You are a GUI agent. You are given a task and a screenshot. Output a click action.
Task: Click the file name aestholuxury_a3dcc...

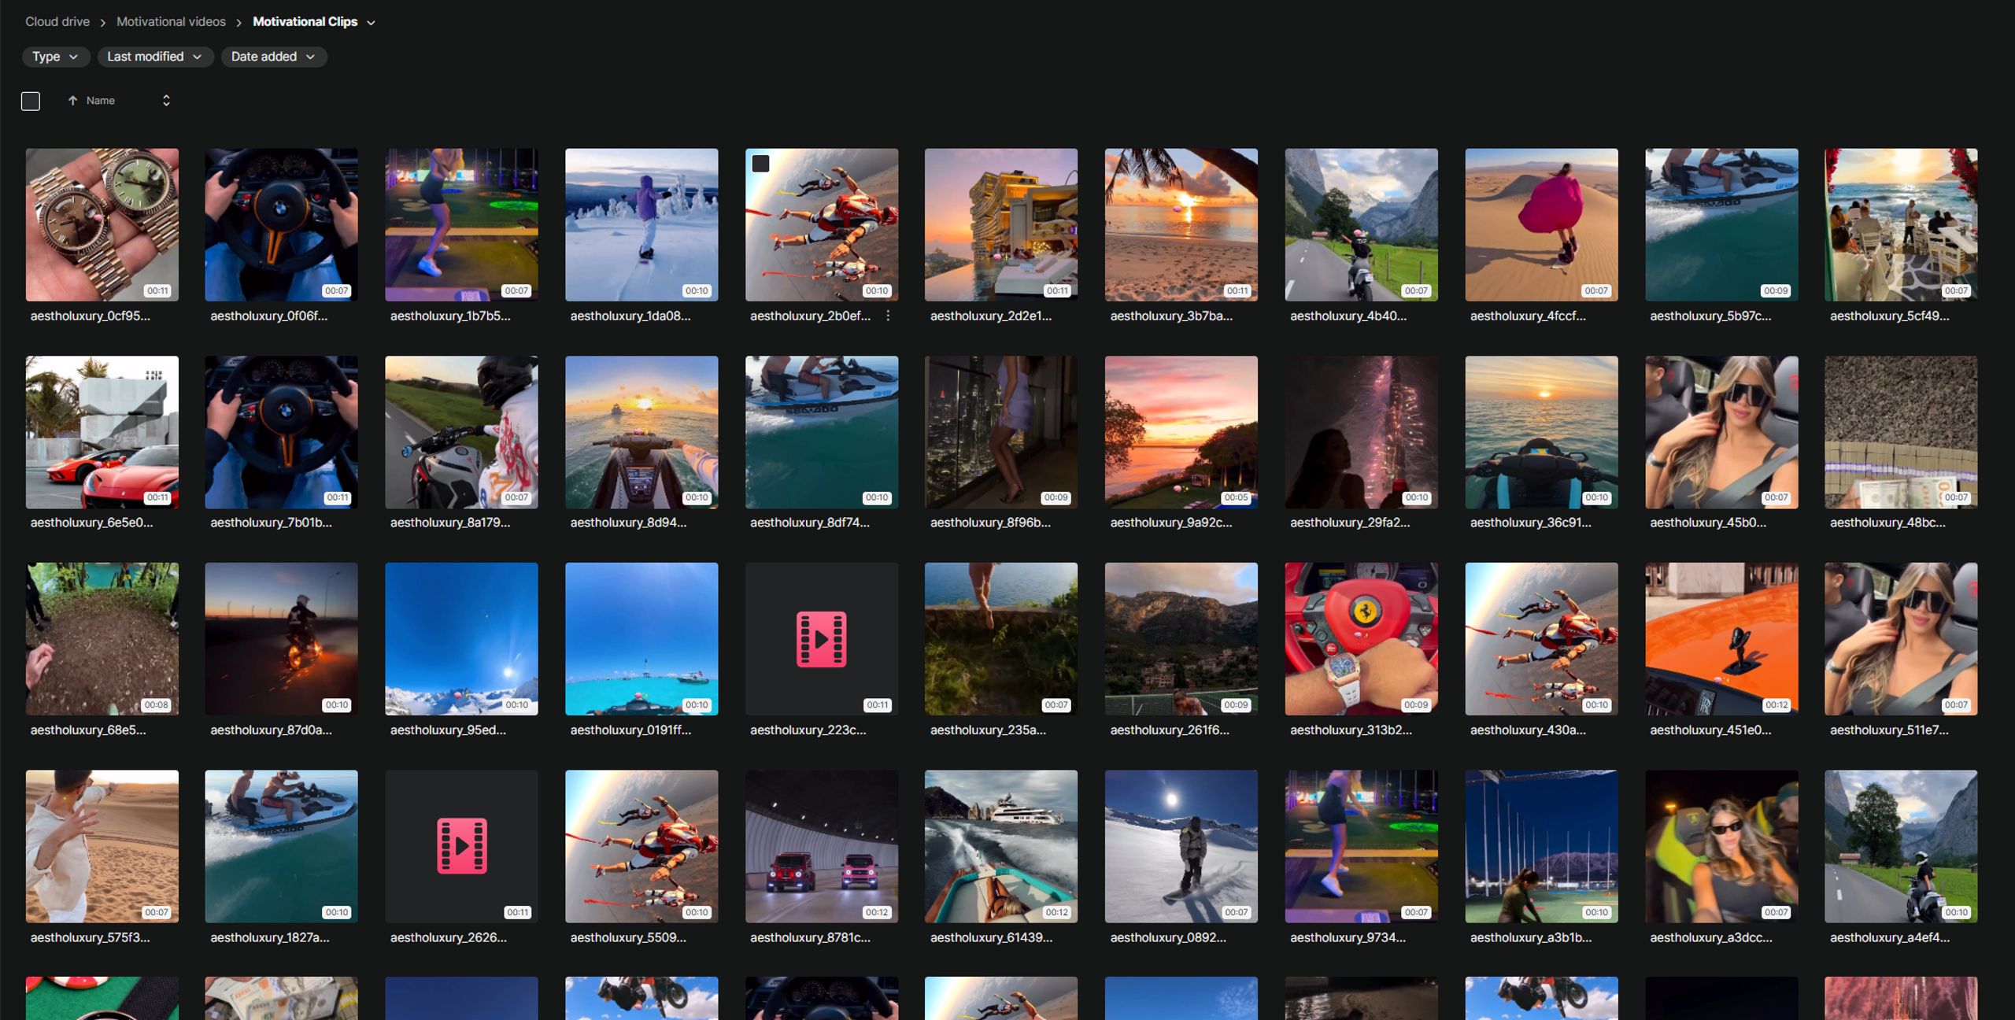point(1711,937)
